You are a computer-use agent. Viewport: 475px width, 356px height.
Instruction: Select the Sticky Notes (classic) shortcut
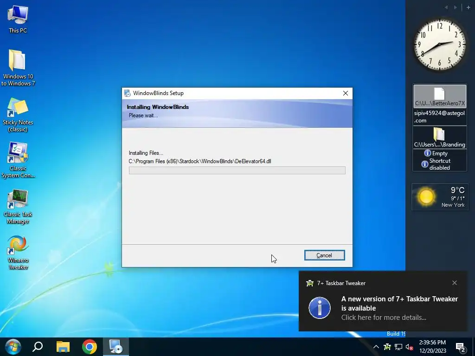18,115
